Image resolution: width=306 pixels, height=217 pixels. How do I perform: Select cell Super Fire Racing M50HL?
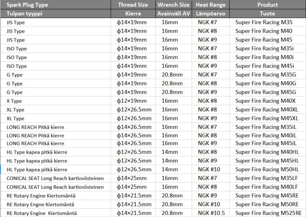pyautogui.click(x=268, y=169)
